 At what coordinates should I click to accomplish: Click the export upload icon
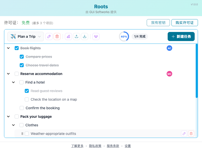tap(77, 36)
